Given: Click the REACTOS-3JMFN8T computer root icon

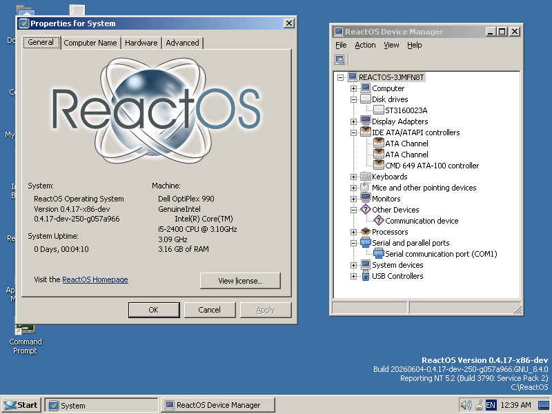Looking at the screenshot, I should [353, 77].
